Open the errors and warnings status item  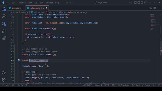click(23, 85)
